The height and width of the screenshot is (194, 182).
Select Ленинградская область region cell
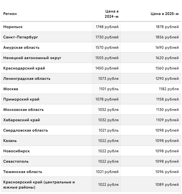[x=27, y=78]
